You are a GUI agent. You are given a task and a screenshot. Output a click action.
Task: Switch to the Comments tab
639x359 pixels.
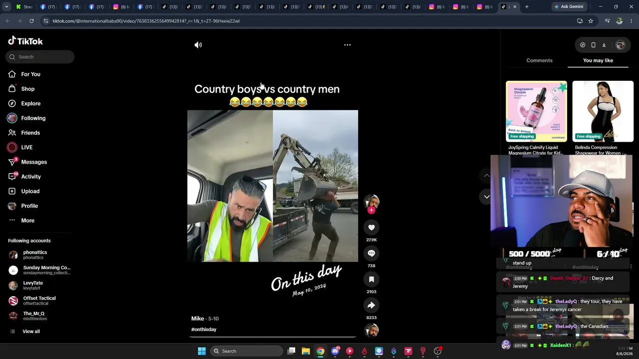click(x=539, y=60)
